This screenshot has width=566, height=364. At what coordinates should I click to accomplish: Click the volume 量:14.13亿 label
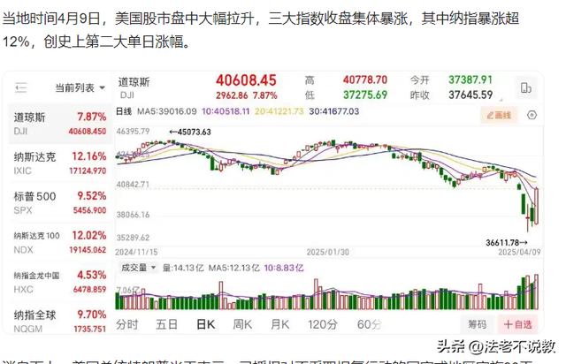click(183, 268)
